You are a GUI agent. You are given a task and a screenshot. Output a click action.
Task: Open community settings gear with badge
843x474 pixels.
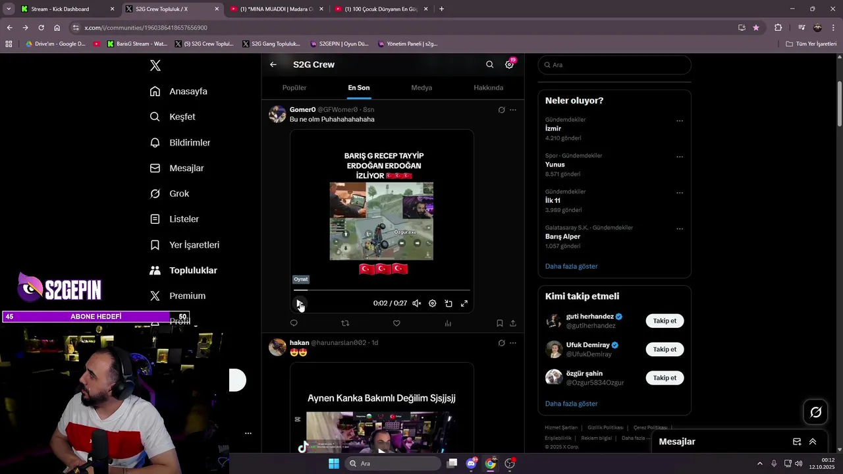[x=509, y=65]
